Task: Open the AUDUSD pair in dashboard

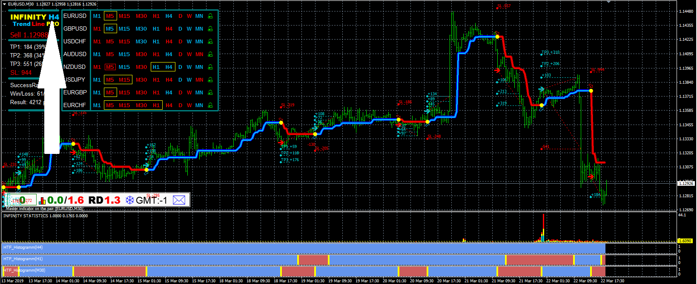Action: click(75, 54)
